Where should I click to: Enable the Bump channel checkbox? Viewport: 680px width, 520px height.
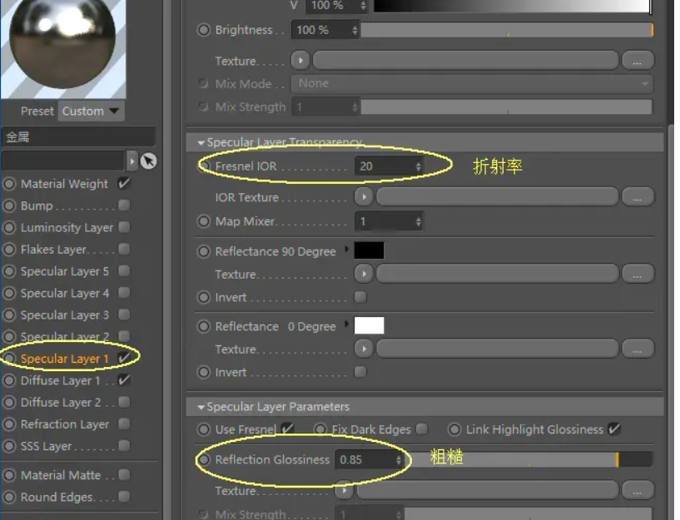click(x=125, y=205)
